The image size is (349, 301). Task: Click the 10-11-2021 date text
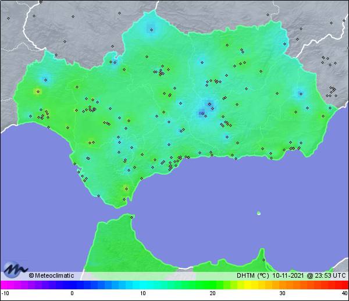pos(288,275)
